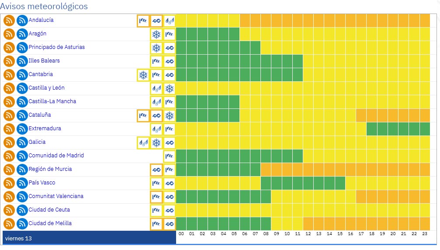The width and height of the screenshot is (440, 250).
Task: Click the Ciudad de Ceuta link
Action: [x=49, y=210]
